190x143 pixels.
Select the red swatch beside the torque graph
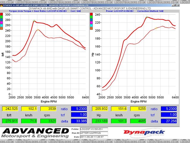2,14
